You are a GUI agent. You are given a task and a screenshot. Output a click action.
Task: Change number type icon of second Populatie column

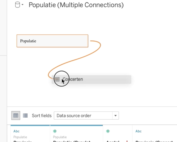coord(55,131)
